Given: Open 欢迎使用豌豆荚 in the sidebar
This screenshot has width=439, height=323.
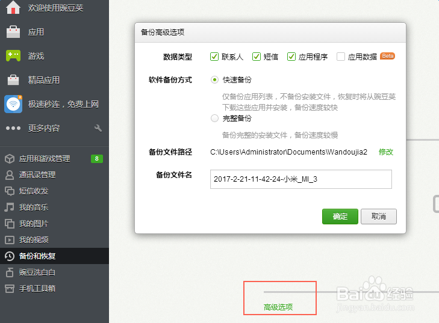Looking at the screenshot, I should point(56,8).
